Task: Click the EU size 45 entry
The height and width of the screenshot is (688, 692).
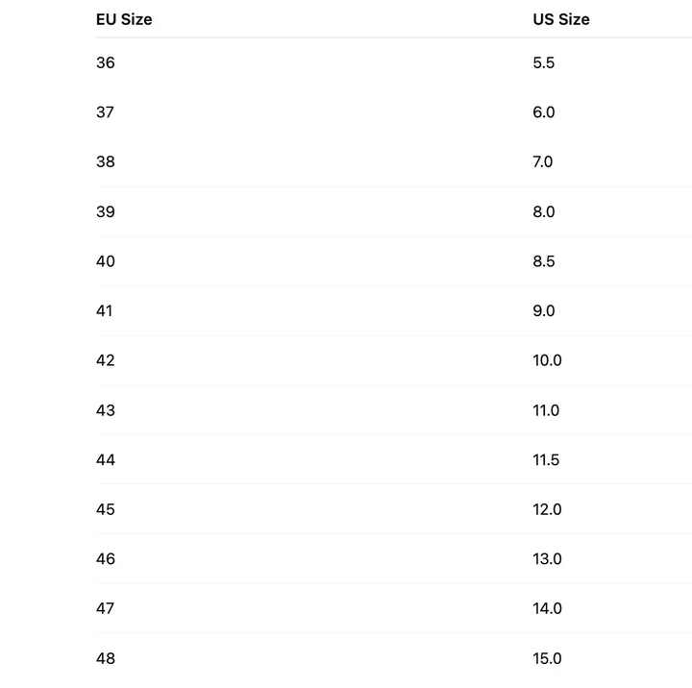Action: click(106, 509)
